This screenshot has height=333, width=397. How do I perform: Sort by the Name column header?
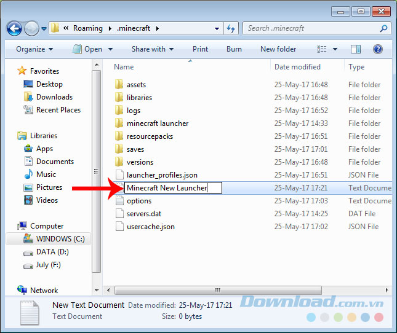pos(124,67)
